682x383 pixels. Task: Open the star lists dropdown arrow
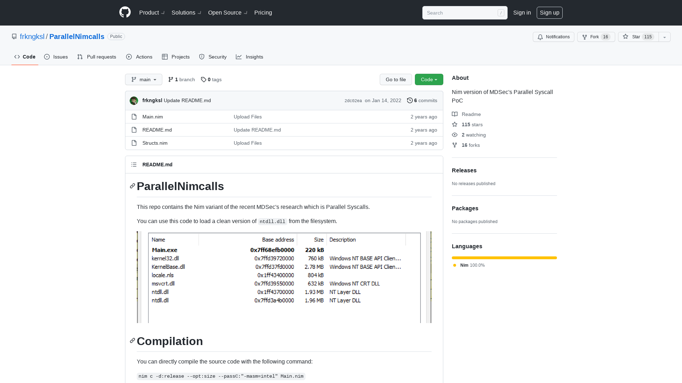(x=665, y=37)
